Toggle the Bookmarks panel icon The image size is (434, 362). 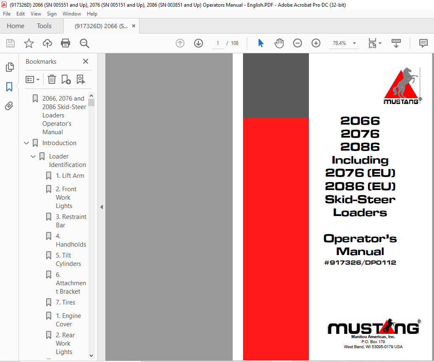(9, 86)
